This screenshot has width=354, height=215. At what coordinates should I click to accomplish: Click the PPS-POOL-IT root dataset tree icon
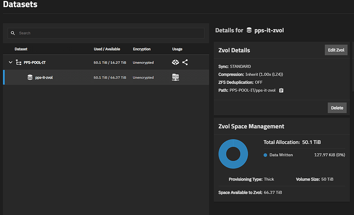tap(18, 62)
